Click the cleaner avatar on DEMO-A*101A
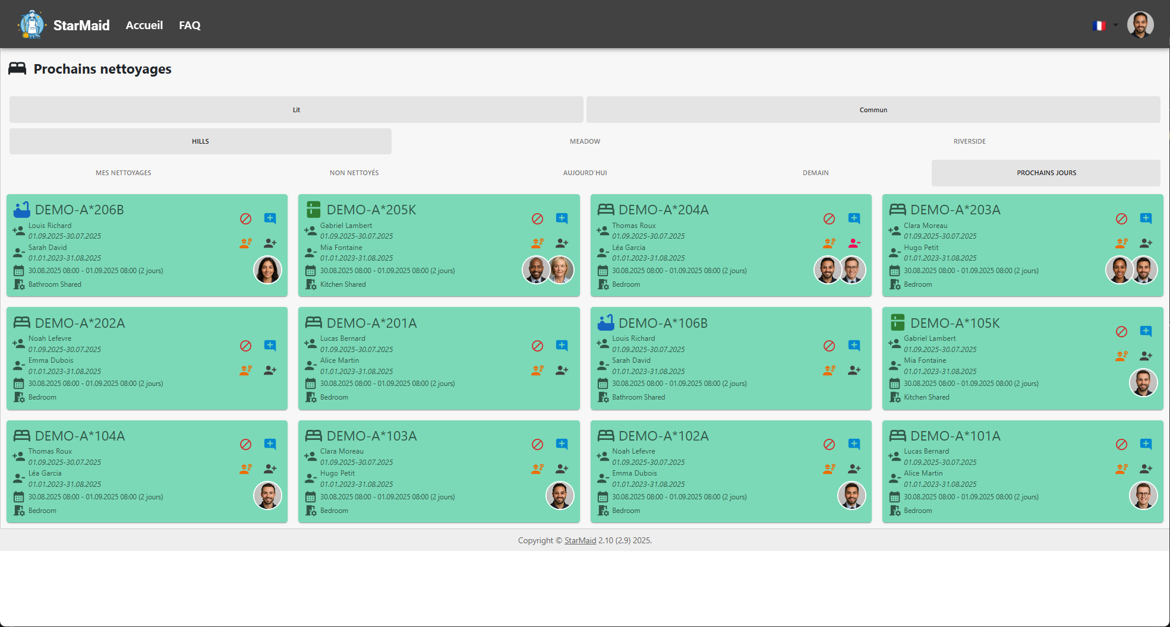The width and height of the screenshot is (1170, 627). tap(1143, 496)
